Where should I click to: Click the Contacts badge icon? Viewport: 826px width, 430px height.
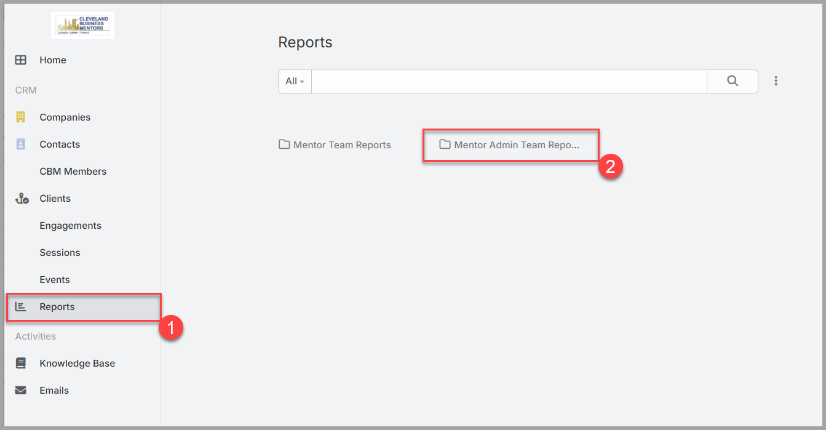coord(21,144)
